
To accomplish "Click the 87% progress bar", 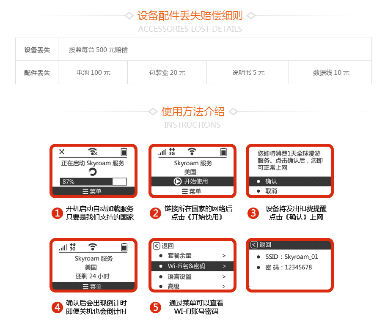I will (93, 181).
